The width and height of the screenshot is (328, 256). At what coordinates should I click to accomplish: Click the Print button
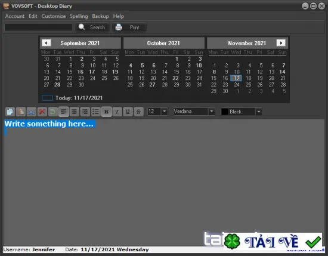coord(129,27)
